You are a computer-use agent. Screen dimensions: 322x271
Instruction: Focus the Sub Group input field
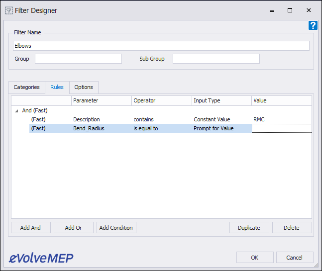tap(216, 59)
